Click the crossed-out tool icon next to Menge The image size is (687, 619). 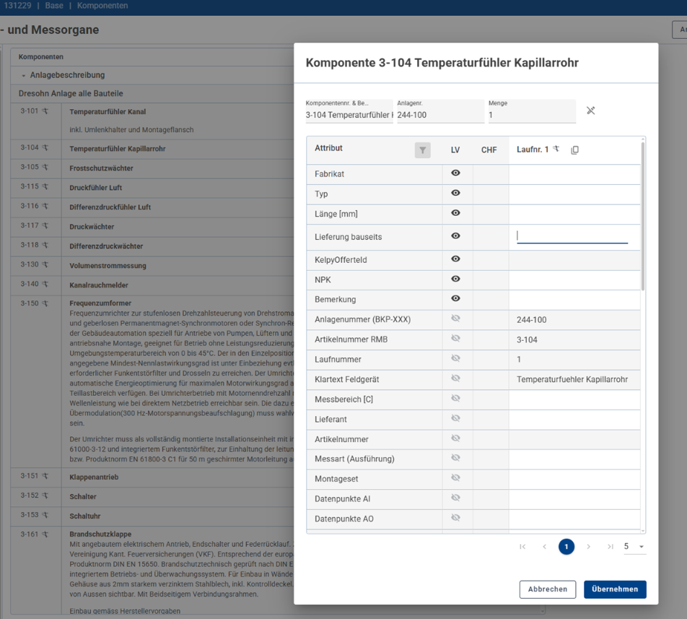click(x=590, y=111)
